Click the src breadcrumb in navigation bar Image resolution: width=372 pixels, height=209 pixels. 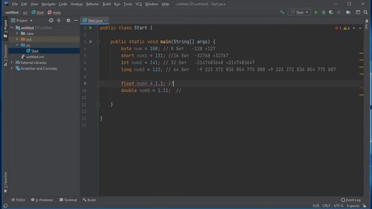point(25,12)
